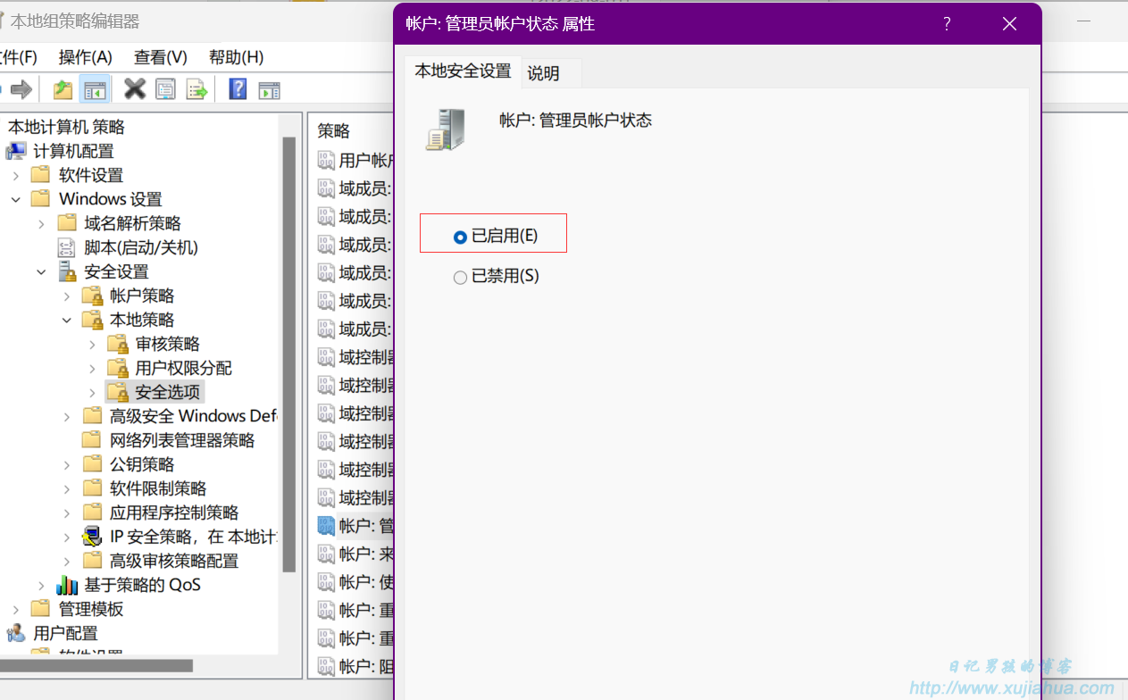The width and height of the screenshot is (1128, 700).
Task: Click the dialog's ? help button
Action: coord(947,24)
